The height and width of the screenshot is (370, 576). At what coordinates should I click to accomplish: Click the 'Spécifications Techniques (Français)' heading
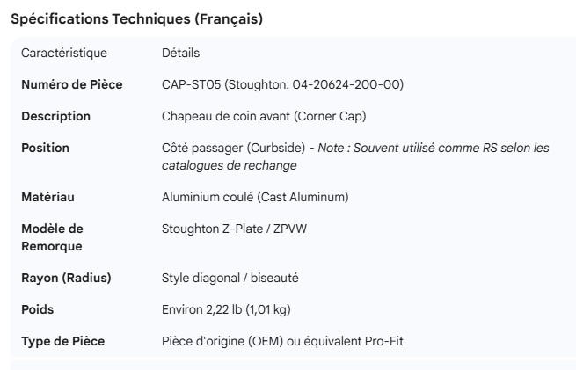[x=136, y=19]
